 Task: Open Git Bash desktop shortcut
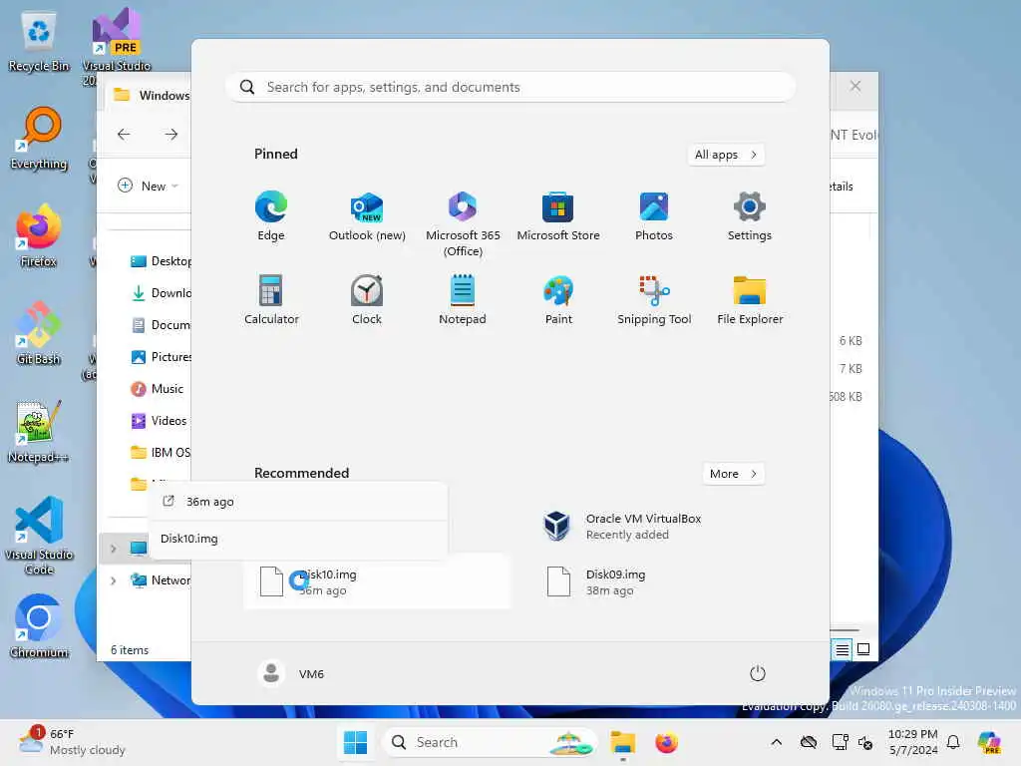[x=39, y=333]
